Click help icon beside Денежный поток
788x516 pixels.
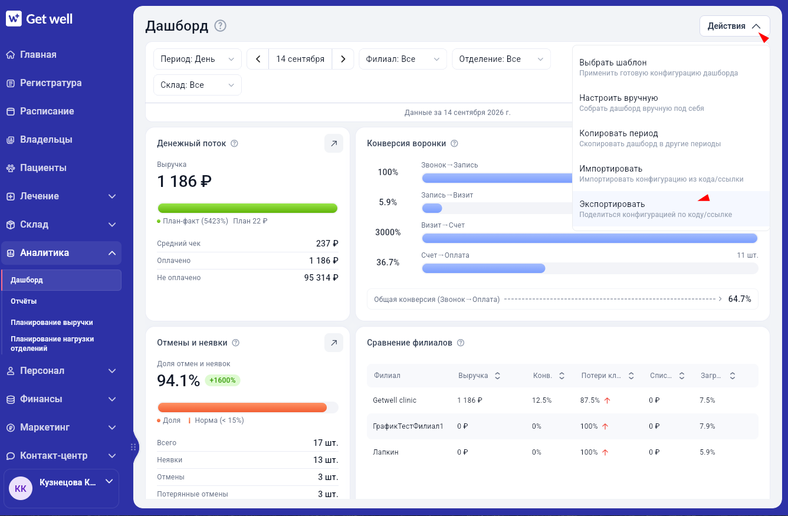coord(234,143)
